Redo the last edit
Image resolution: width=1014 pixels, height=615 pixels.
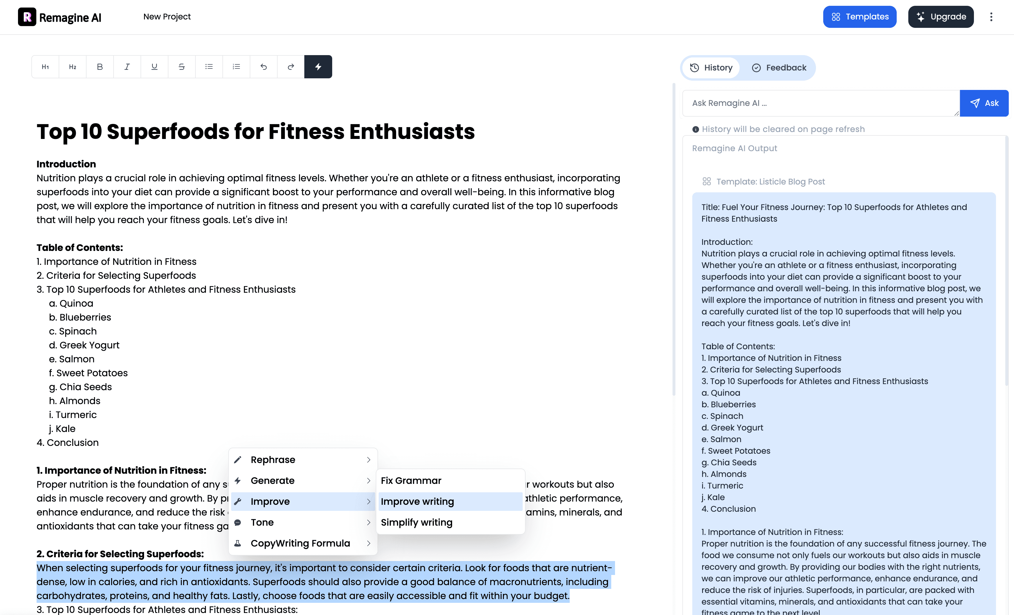click(291, 67)
